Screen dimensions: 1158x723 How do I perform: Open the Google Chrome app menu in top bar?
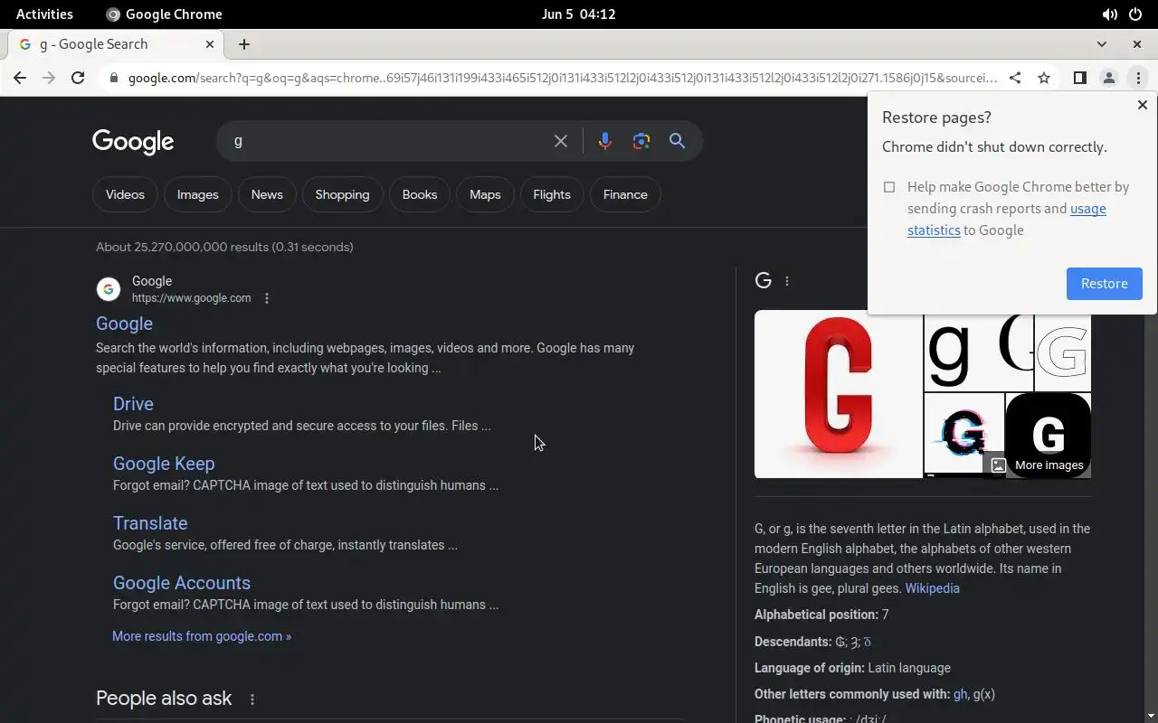pyautogui.click(x=164, y=14)
